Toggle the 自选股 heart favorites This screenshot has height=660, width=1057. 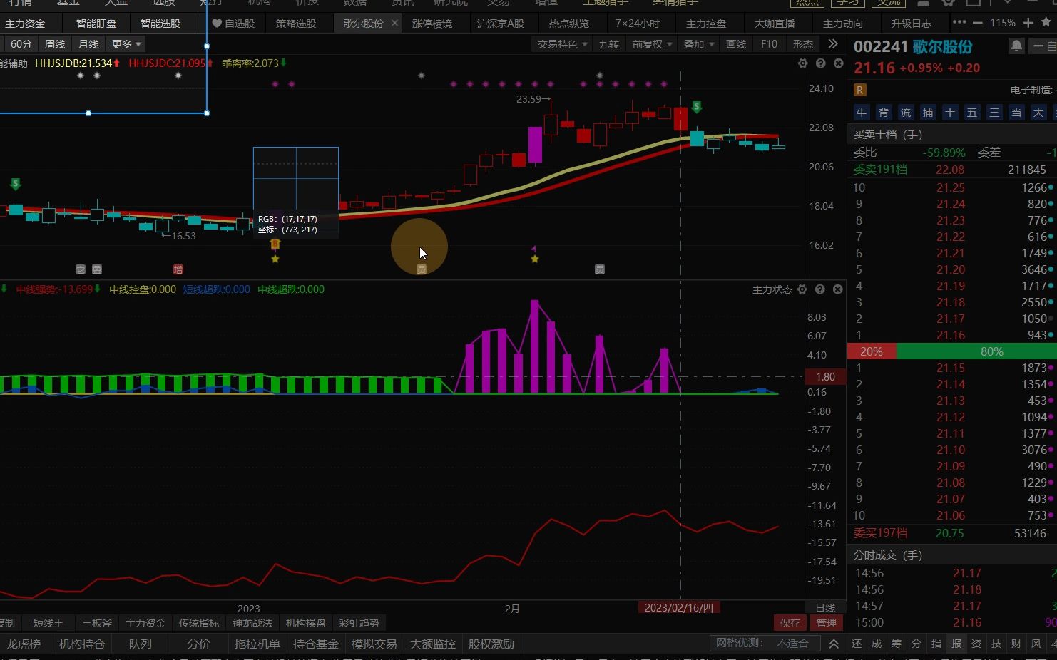point(217,24)
